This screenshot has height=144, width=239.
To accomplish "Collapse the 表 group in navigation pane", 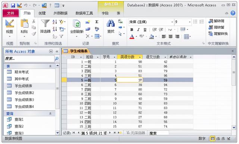I will click(50, 66).
